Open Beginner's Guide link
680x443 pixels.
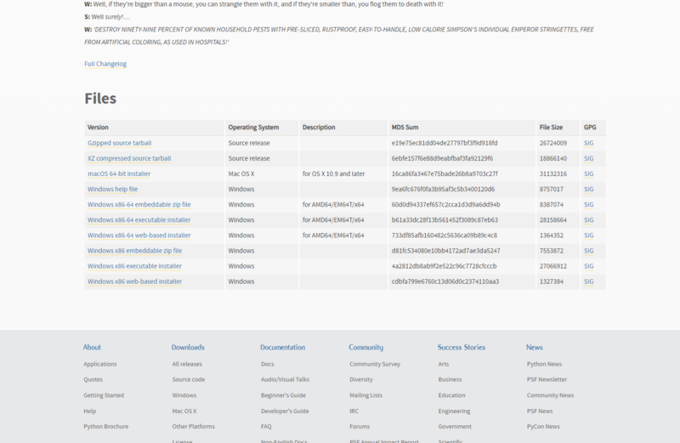pos(283,395)
